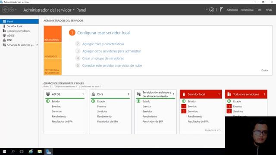Open the Administrar menu

click(232, 10)
